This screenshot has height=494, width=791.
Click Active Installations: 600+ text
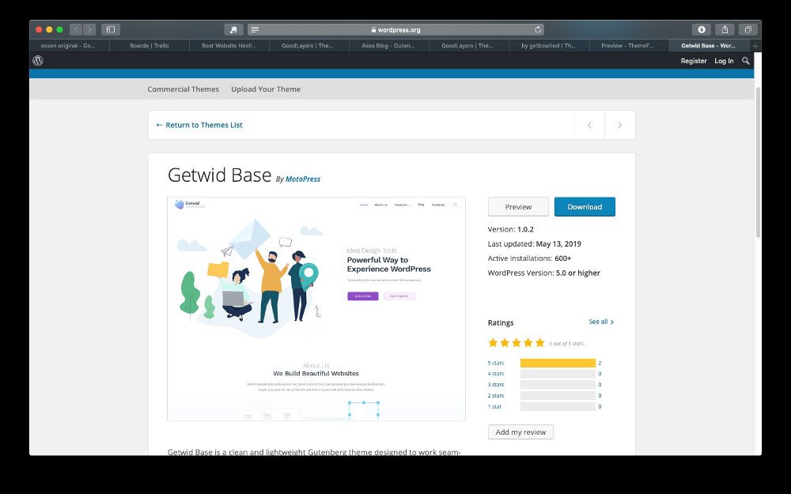(529, 258)
